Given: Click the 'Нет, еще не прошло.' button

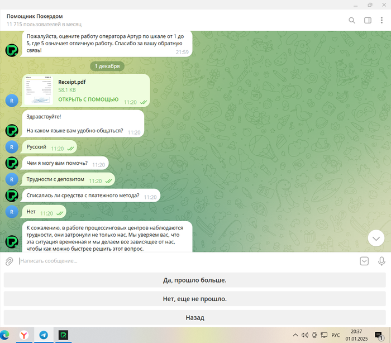Looking at the screenshot, I should point(195,299).
